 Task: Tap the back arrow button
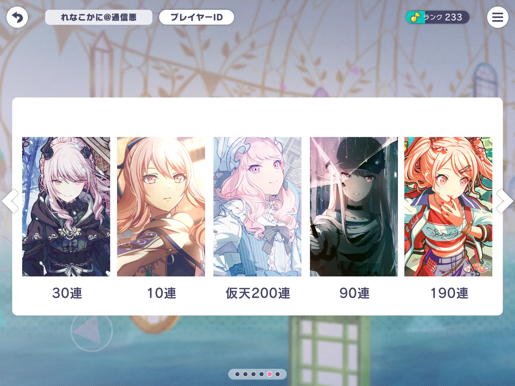[x=17, y=17]
